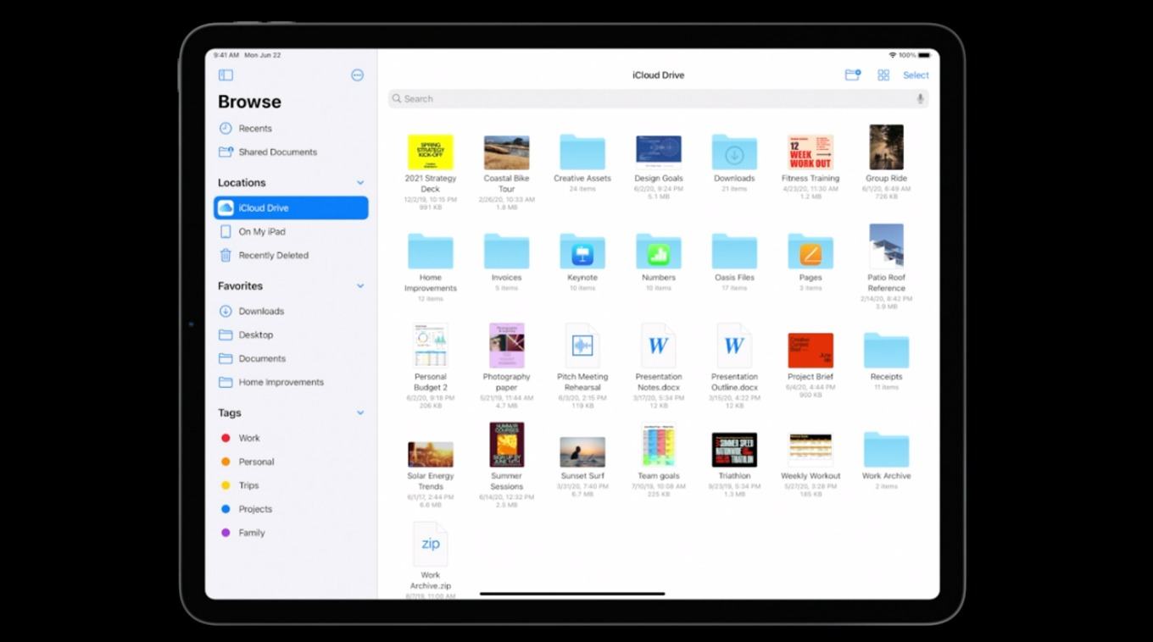Open the Weekly Workout file
The height and width of the screenshot is (642, 1153).
[810, 450]
